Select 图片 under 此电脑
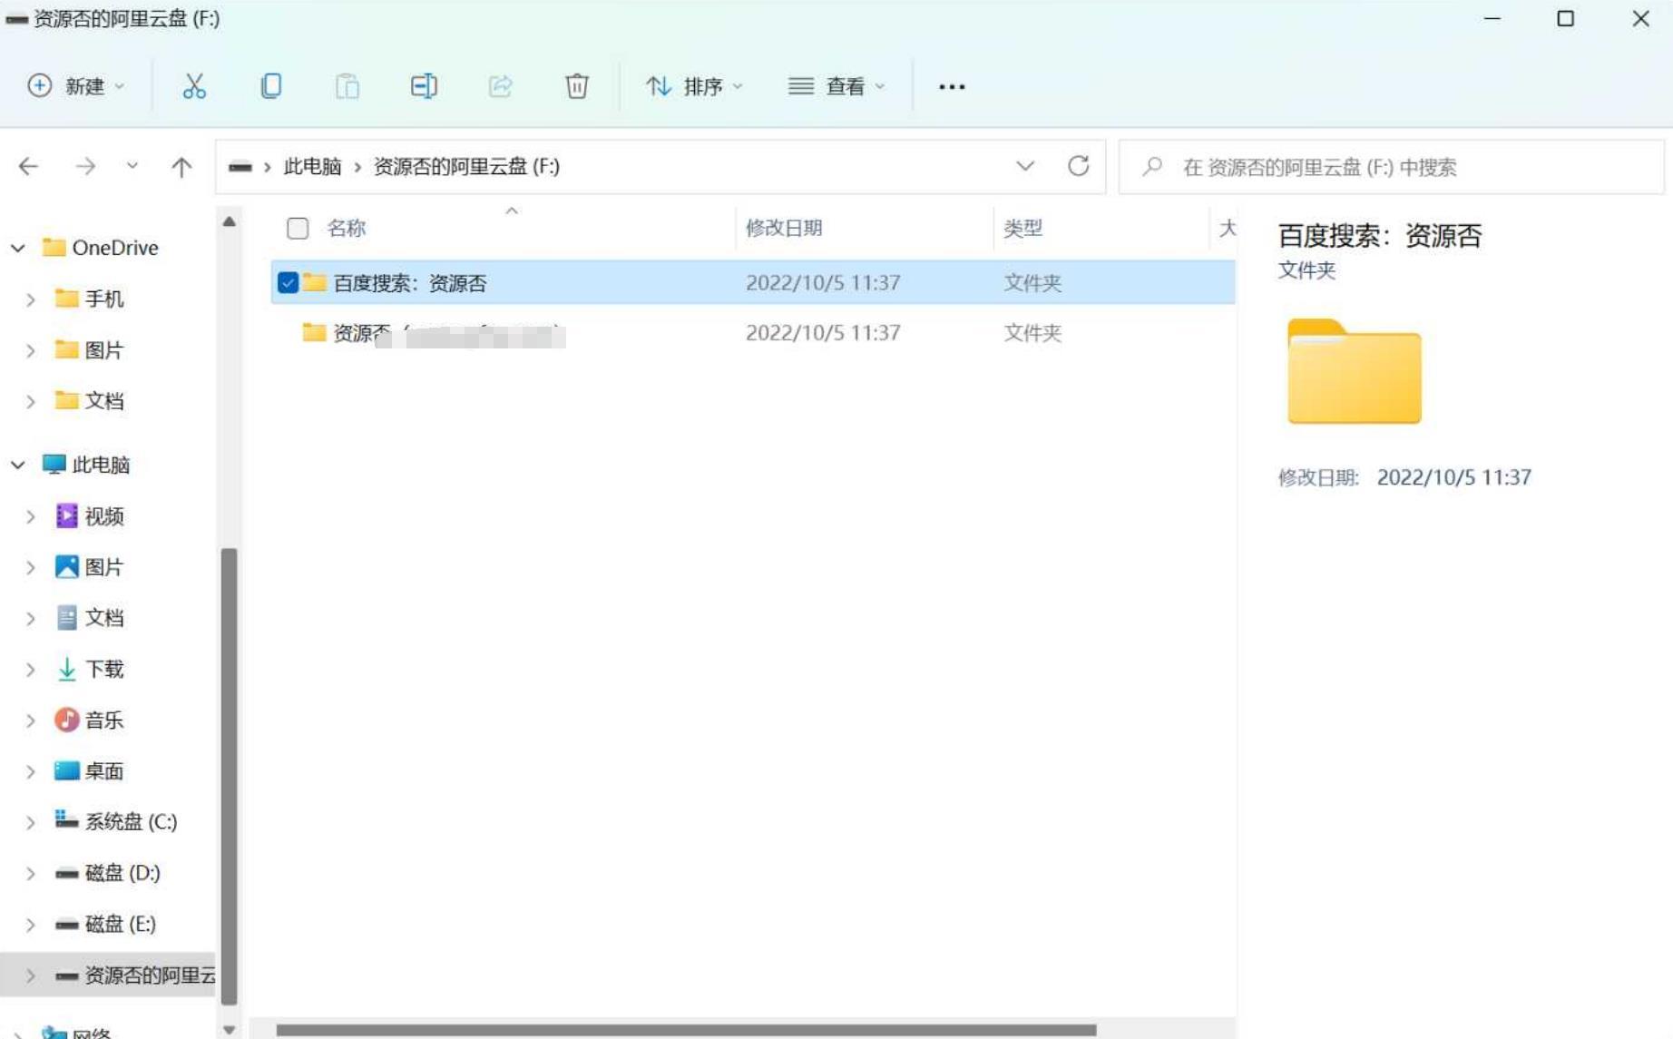The image size is (1673, 1039). click(x=103, y=567)
